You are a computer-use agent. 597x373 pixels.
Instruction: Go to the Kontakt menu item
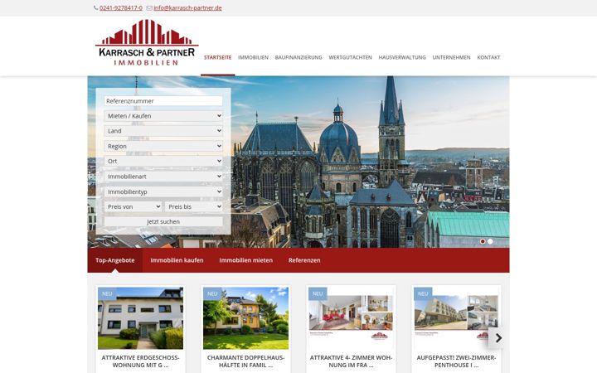(488, 57)
